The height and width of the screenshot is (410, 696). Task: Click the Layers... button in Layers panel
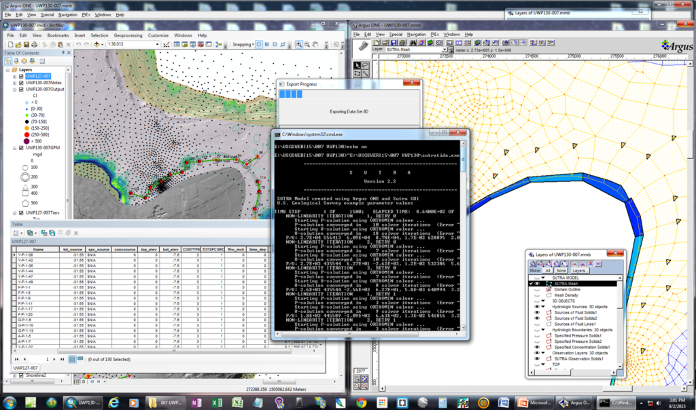pyautogui.click(x=579, y=270)
